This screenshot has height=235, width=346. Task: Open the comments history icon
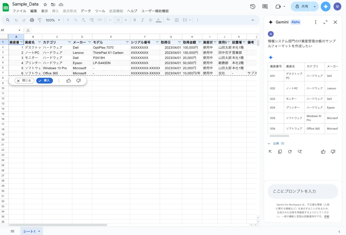pos(265,6)
